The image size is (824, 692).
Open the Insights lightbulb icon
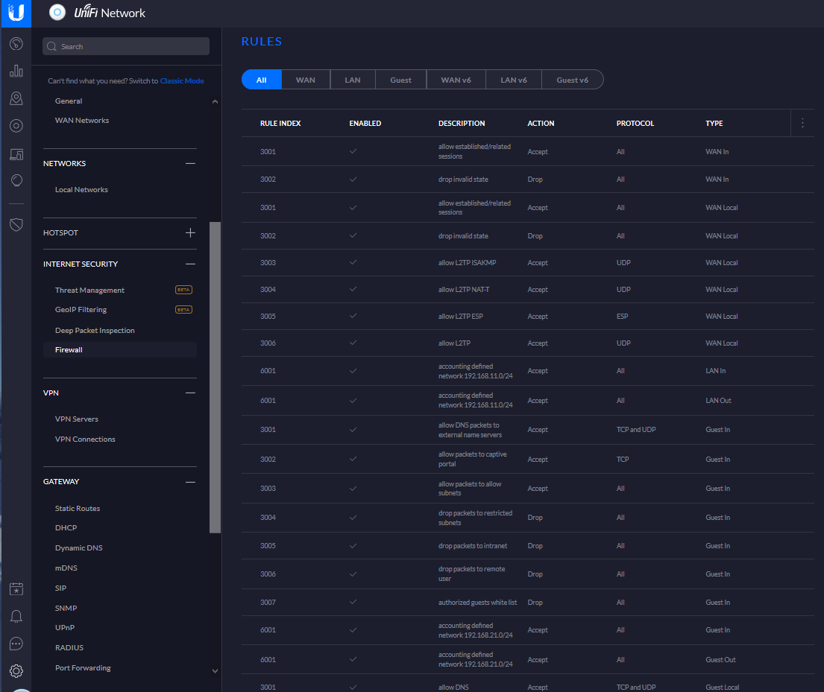16,180
